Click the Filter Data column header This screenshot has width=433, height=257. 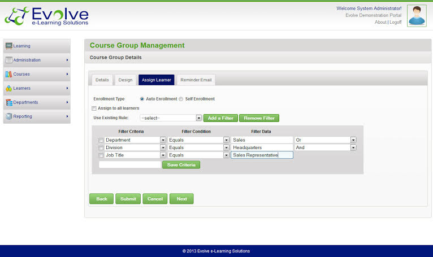pos(261,132)
